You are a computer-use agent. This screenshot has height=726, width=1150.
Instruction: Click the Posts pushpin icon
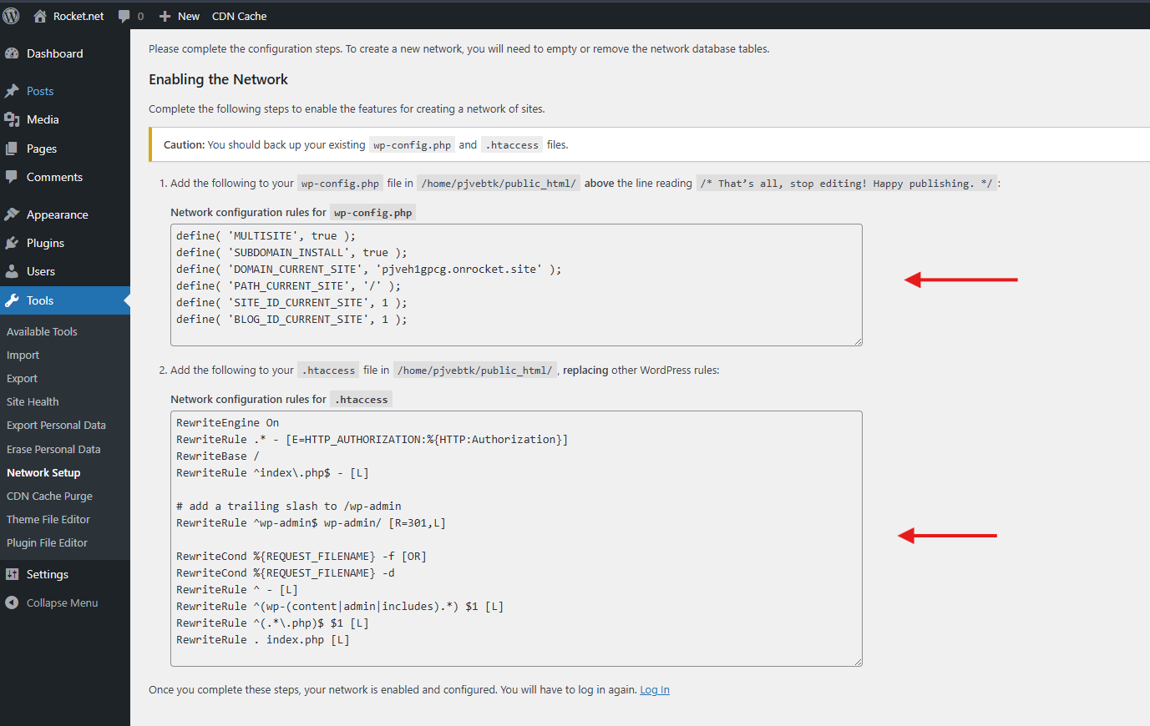(12, 91)
